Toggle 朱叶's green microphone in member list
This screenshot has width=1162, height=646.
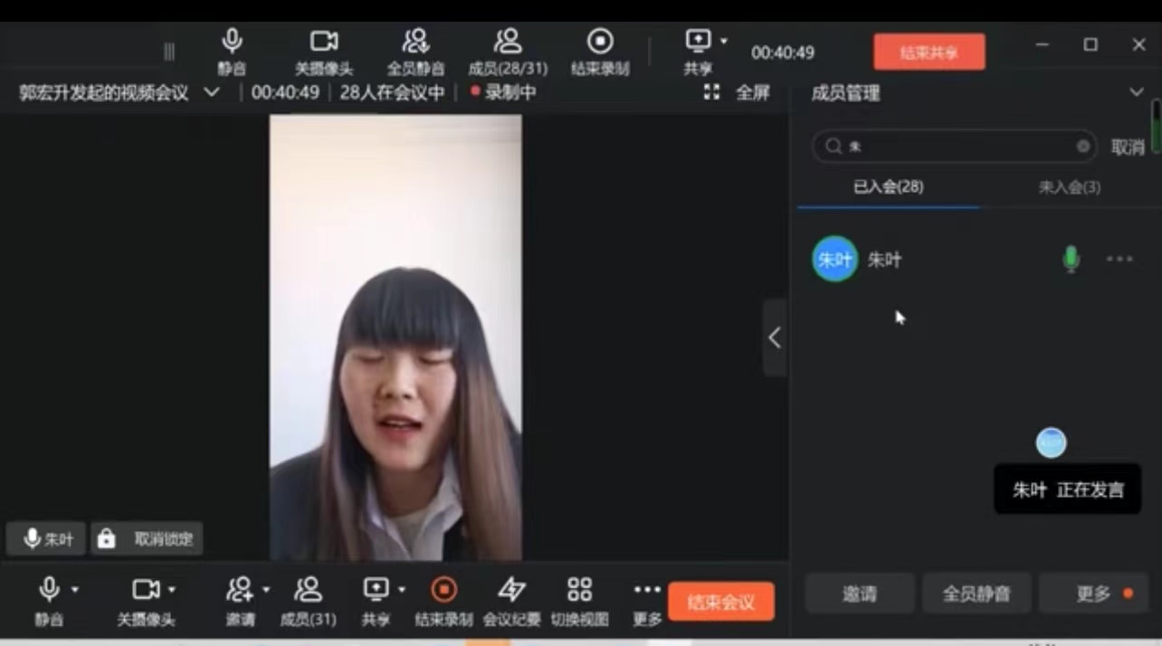tap(1071, 260)
